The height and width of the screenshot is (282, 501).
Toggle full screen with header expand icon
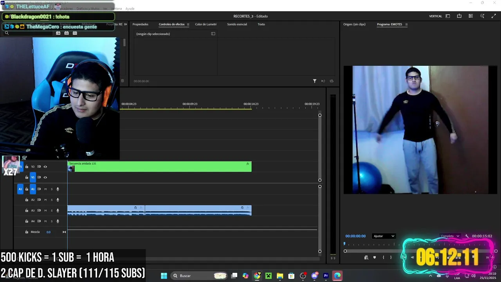(x=494, y=16)
